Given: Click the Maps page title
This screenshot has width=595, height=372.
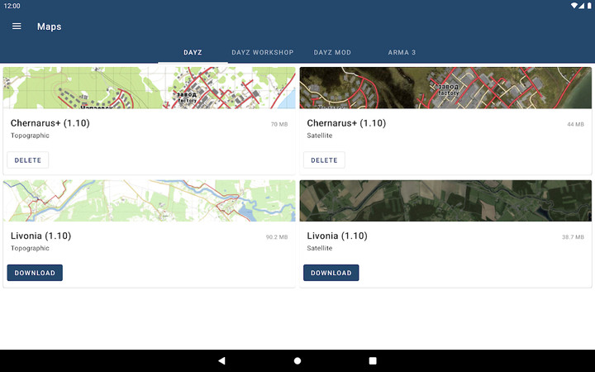Looking at the screenshot, I should pyautogui.click(x=49, y=26).
